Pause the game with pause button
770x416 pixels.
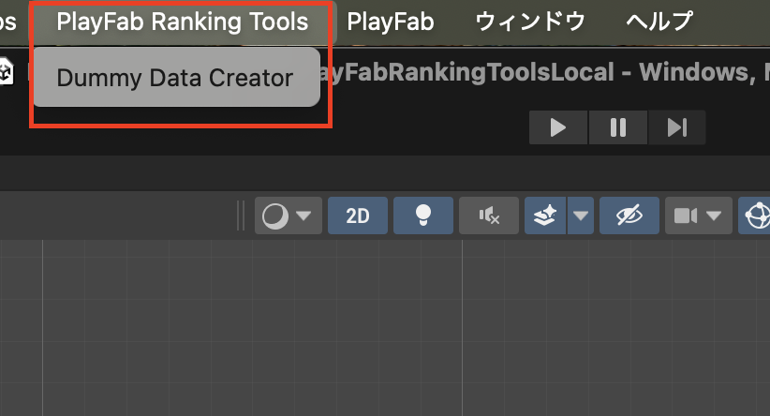coord(617,127)
